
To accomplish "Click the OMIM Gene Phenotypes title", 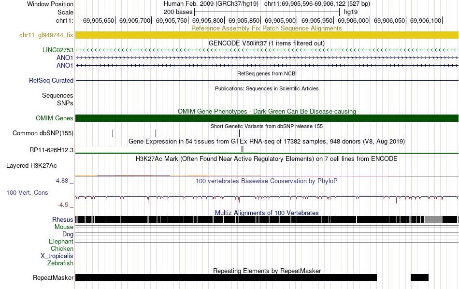I will click(x=267, y=112).
